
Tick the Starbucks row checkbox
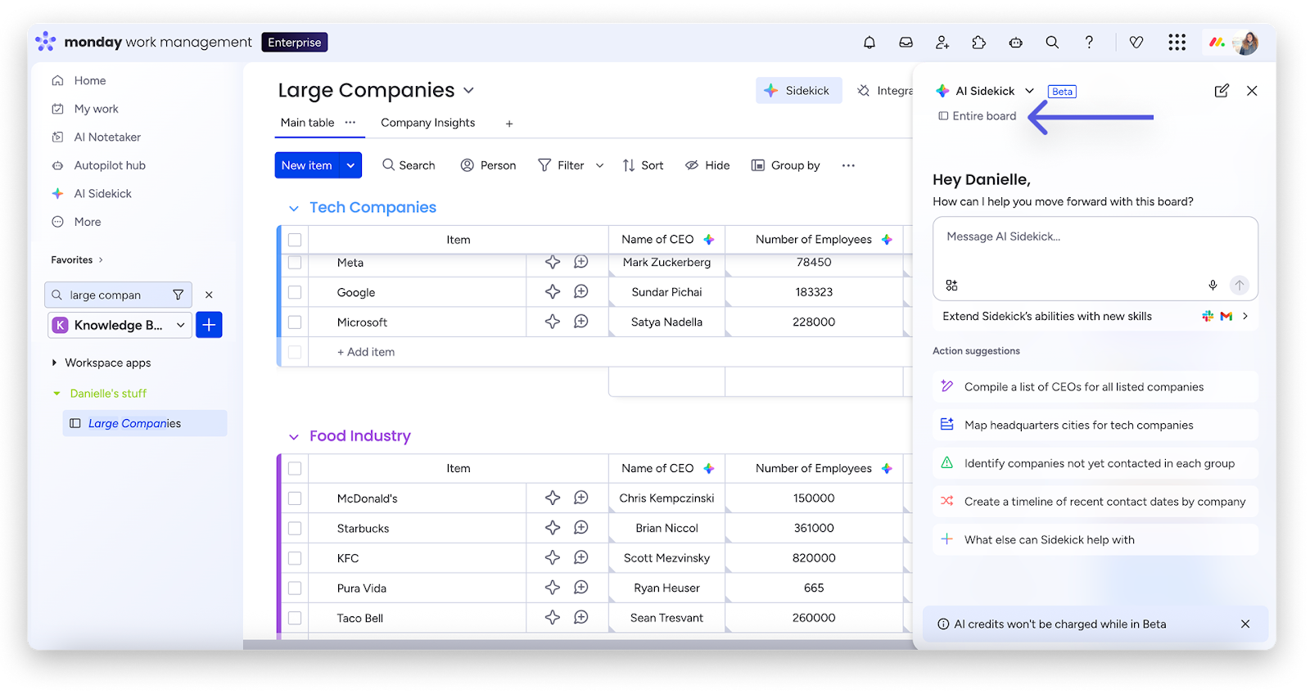(295, 529)
